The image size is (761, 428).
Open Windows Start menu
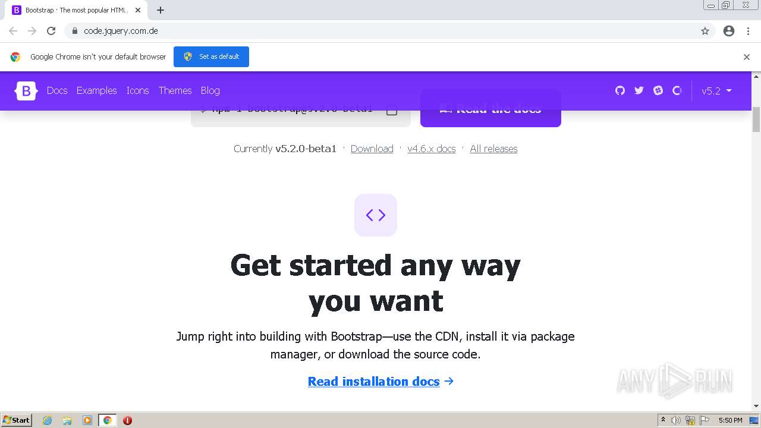[x=17, y=420]
